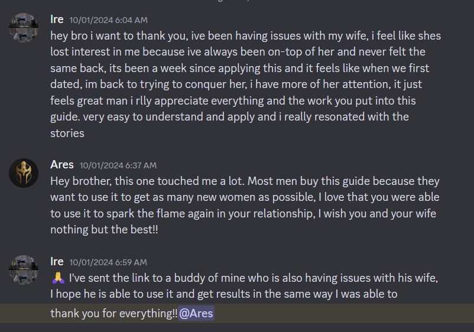Image resolution: width=474 pixels, height=332 pixels.
Task: Click the word 'stories' ending Ire's message
Action: click(67, 134)
